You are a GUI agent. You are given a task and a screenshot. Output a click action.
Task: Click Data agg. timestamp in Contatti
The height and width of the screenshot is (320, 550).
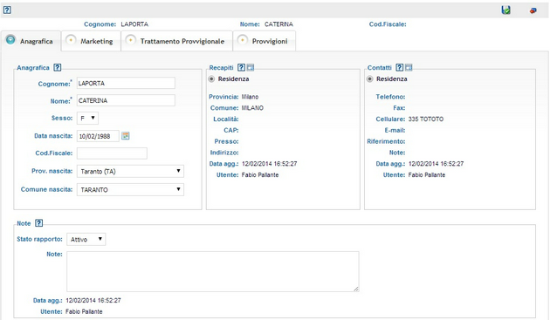436,164
